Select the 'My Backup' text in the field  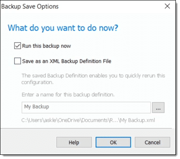click(37, 107)
